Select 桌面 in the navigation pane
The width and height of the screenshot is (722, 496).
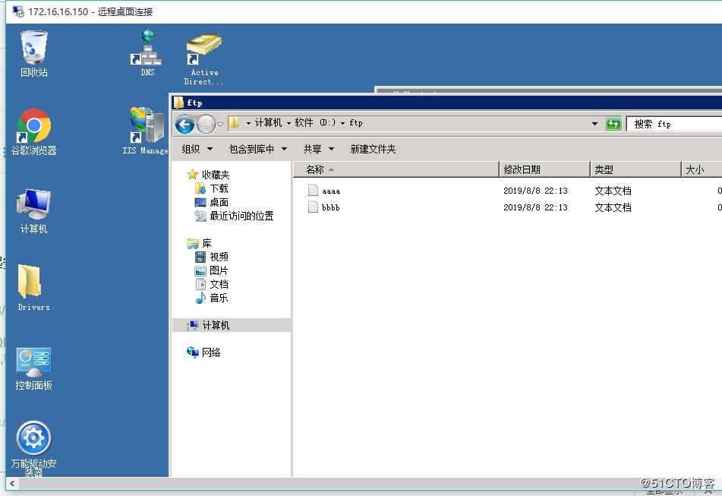[212, 202]
